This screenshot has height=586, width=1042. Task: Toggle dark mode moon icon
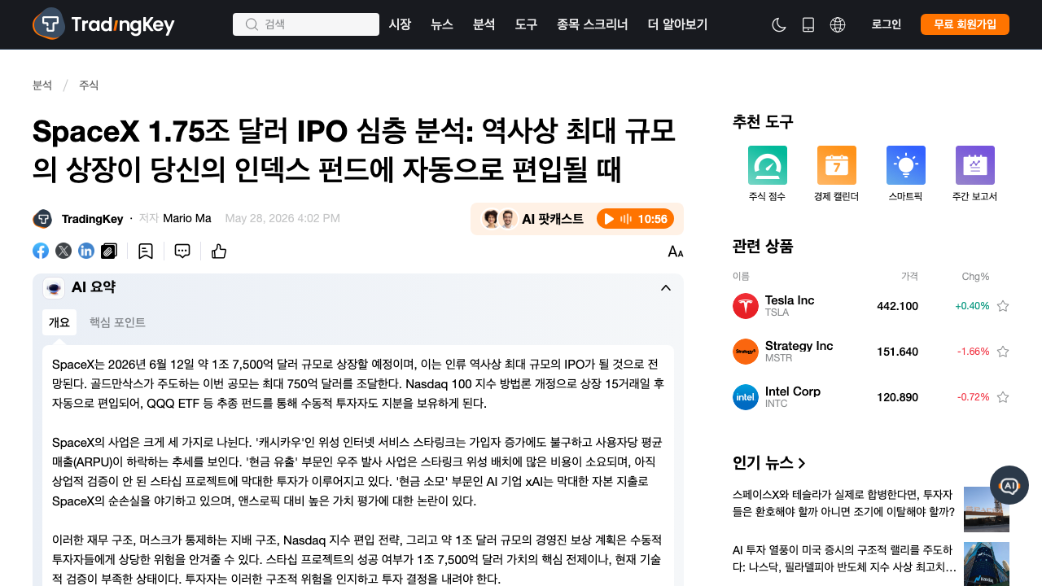(779, 24)
